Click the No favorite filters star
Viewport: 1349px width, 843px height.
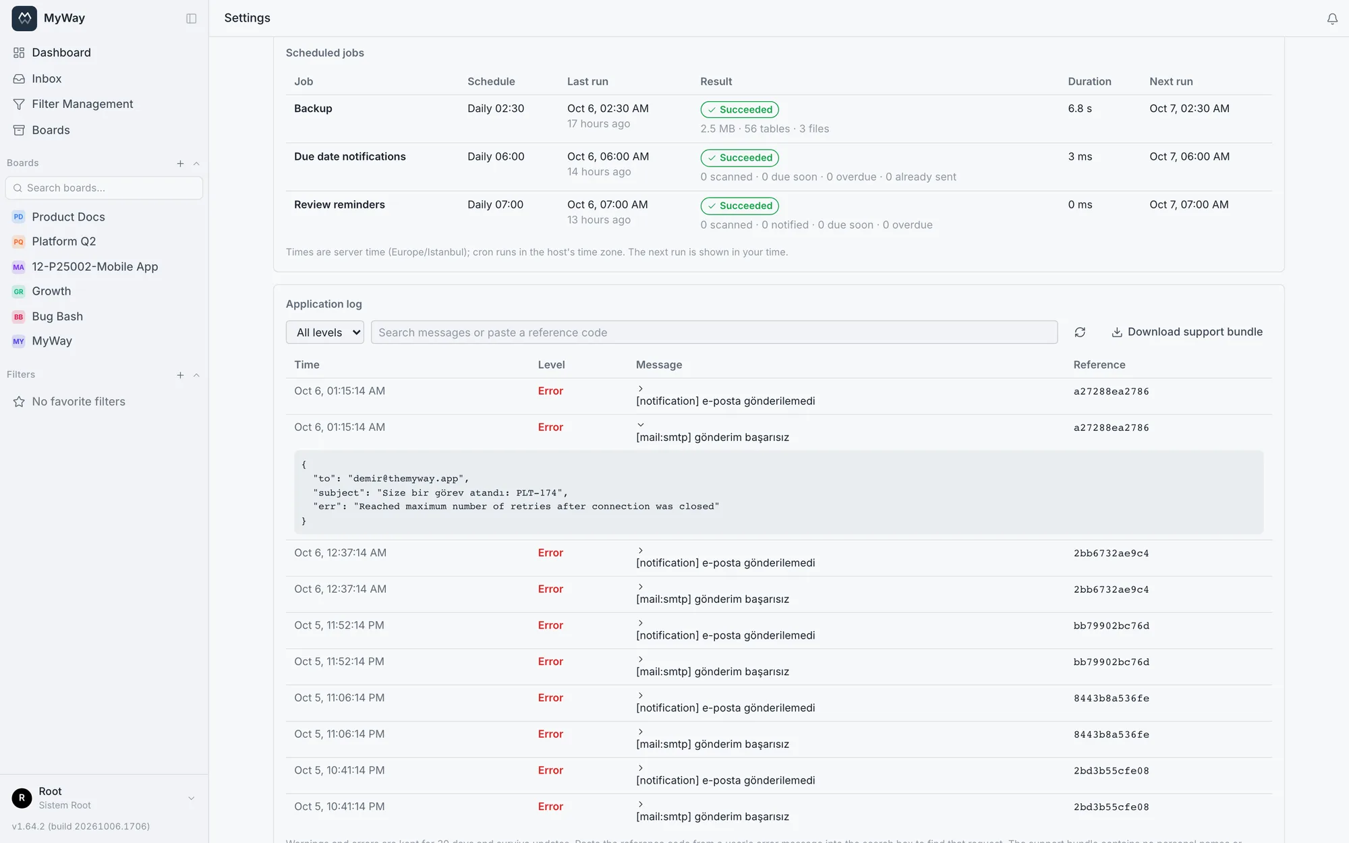click(19, 401)
